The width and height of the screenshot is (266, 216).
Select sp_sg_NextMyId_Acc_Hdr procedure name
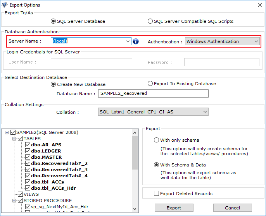coord(60,207)
